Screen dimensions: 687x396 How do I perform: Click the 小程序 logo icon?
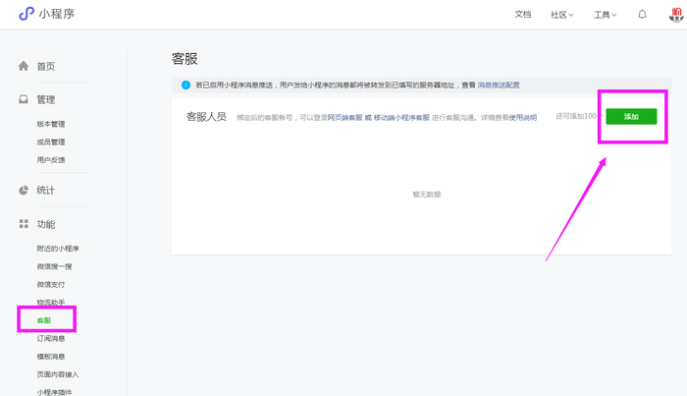26,14
